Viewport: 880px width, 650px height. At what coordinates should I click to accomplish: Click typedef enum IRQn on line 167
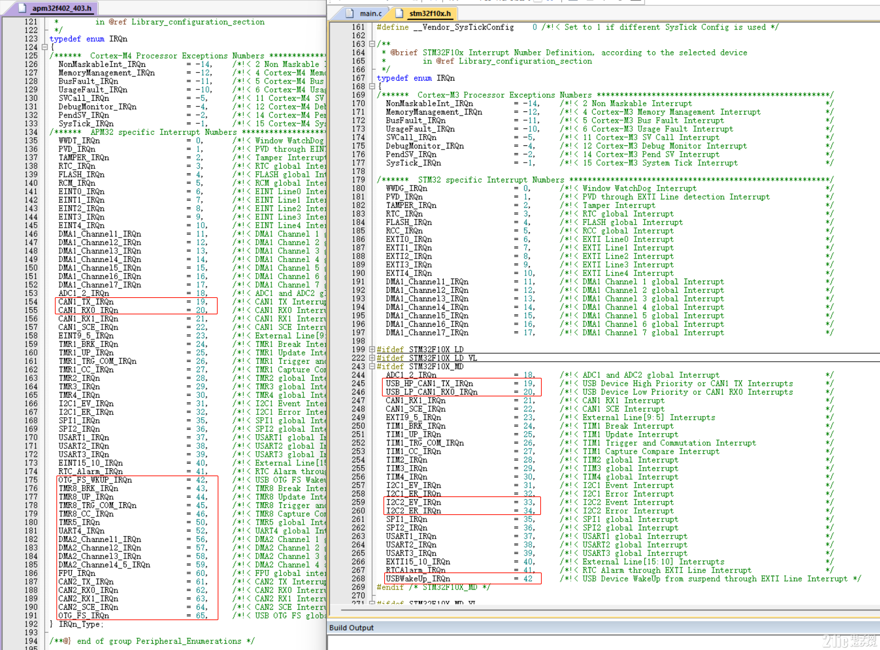point(416,78)
